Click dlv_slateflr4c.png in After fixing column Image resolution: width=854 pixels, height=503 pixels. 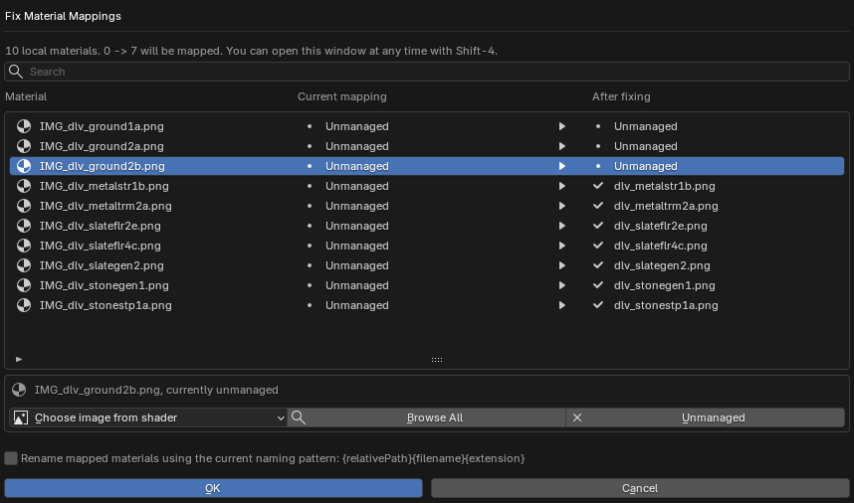661,246
